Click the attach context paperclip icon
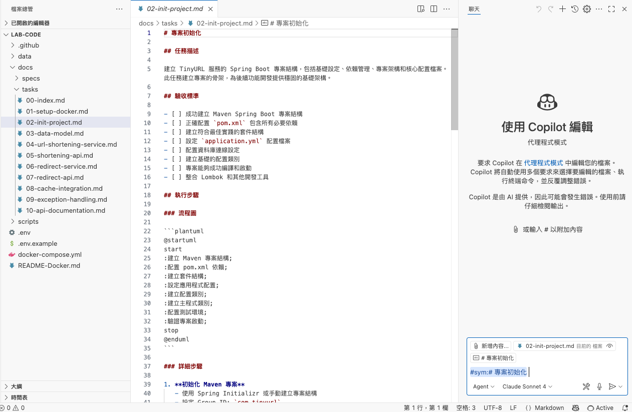632x412 pixels. 475,346
